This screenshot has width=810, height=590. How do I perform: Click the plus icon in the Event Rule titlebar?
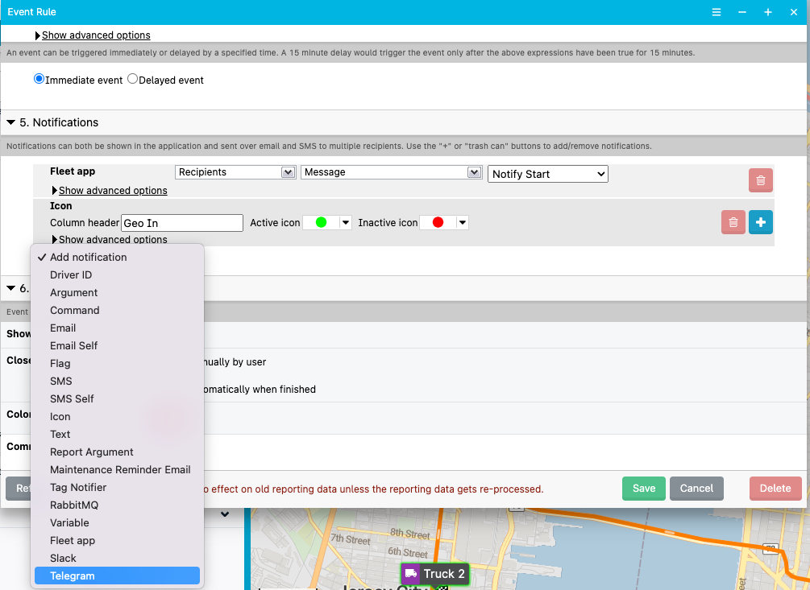[x=767, y=12]
